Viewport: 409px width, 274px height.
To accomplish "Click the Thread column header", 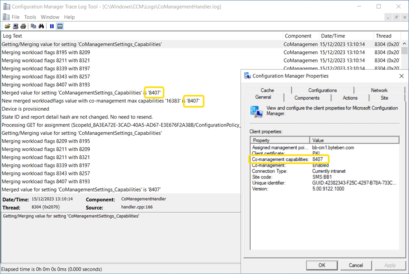I will click(x=387, y=36).
